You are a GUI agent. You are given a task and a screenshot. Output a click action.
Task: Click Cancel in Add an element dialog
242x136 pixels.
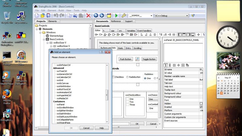click(86, 128)
